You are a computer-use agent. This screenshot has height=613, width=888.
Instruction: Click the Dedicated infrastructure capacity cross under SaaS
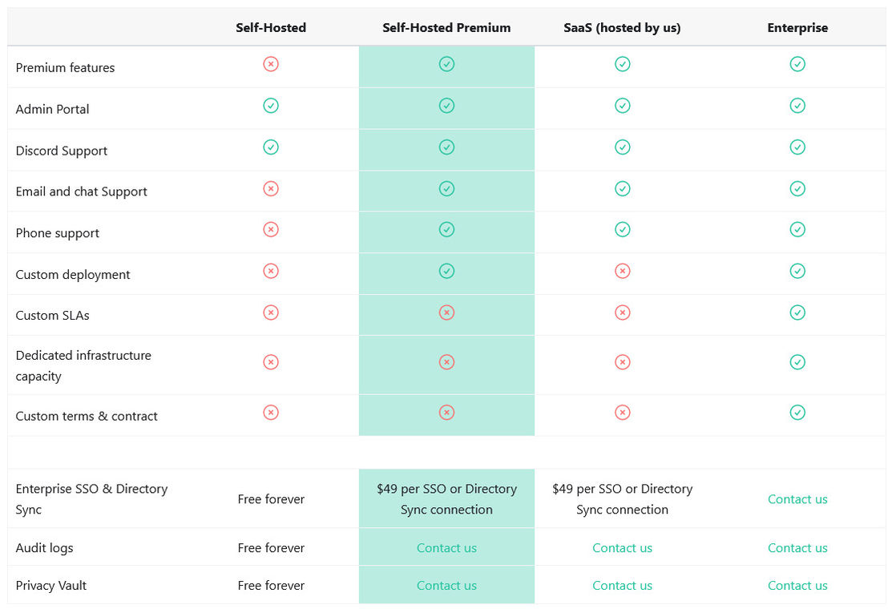tap(623, 361)
